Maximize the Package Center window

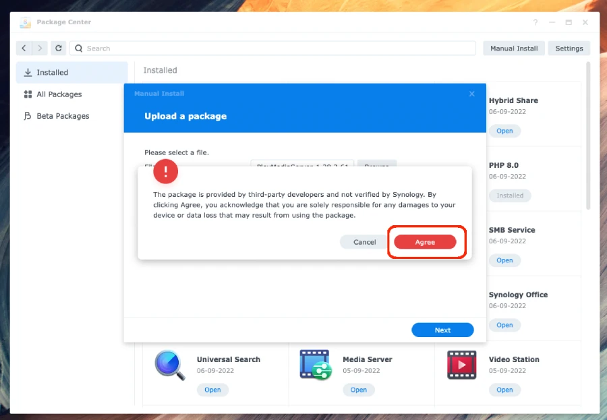pos(569,22)
